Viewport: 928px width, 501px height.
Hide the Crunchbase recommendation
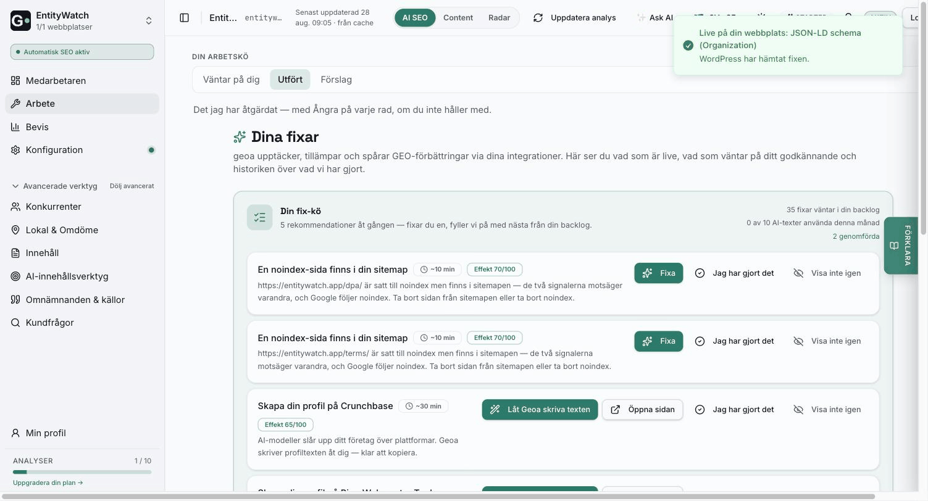[x=827, y=410]
